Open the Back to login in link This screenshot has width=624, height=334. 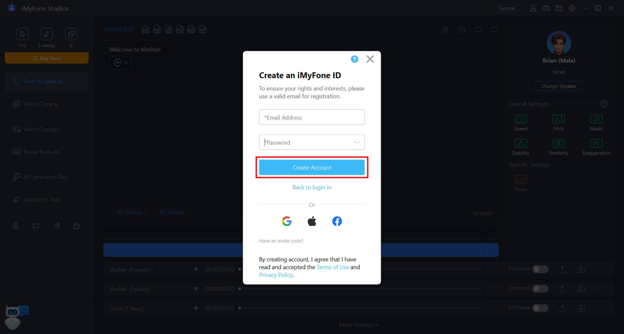tap(312, 187)
